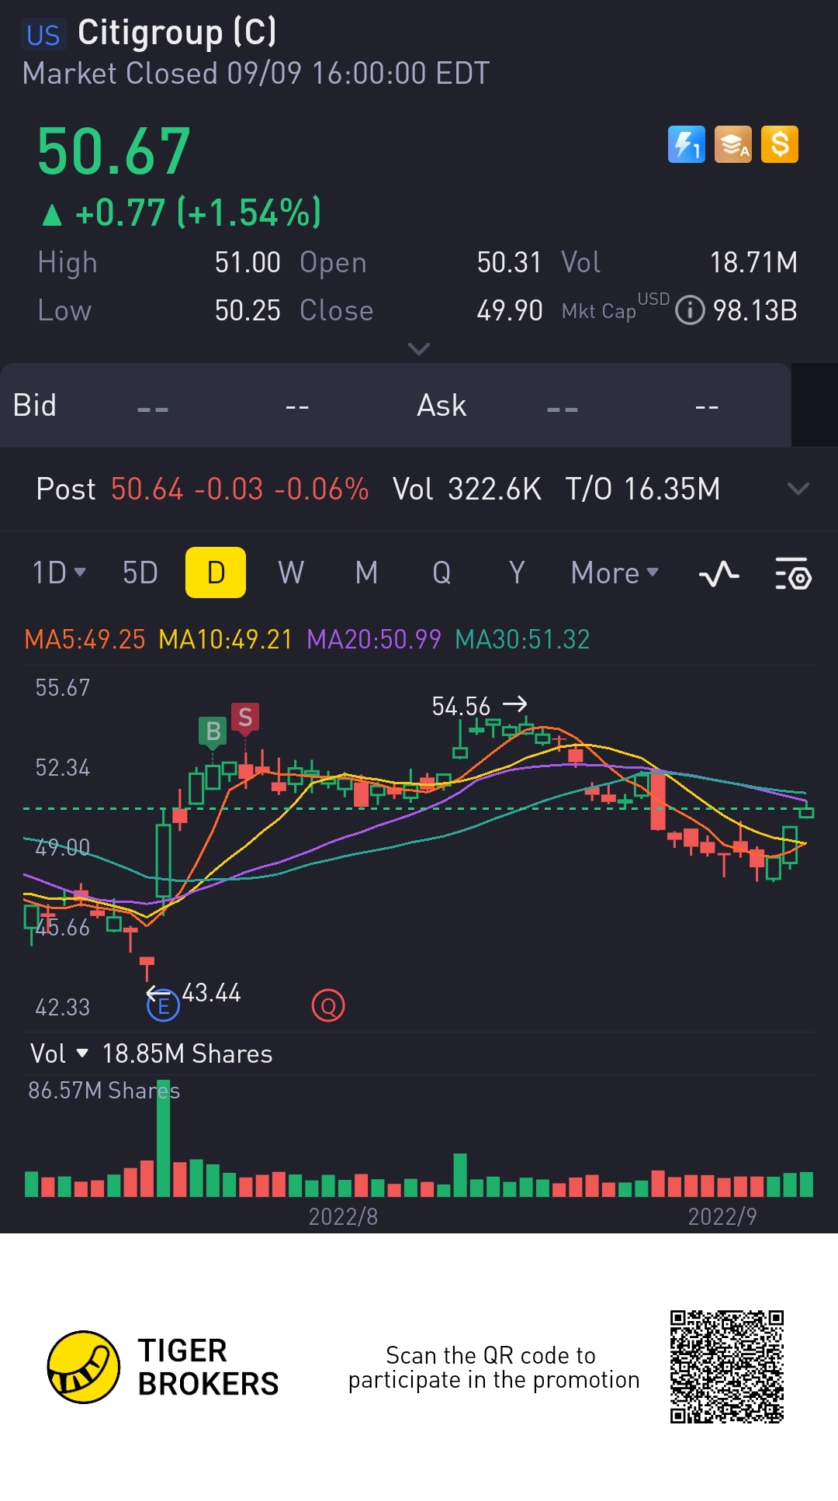Screen dimensions: 838x1501
Task: Tap the +0.77 (+1.54%) change value
Action: pyautogui.click(x=198, y=213)
